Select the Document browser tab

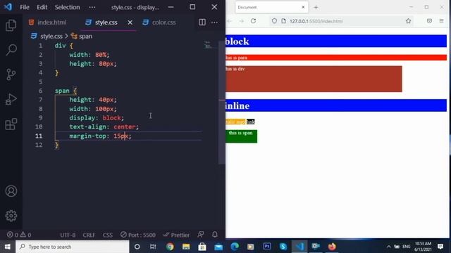(x=271, y=7)
